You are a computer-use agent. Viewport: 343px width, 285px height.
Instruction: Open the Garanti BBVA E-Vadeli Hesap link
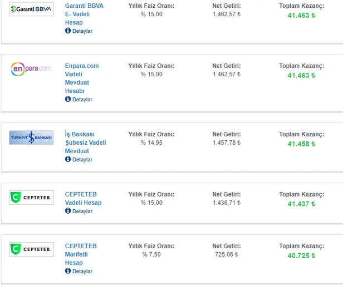point(84,14)
